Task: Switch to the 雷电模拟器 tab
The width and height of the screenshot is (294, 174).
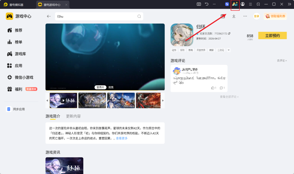Action: tap(14, 5)
